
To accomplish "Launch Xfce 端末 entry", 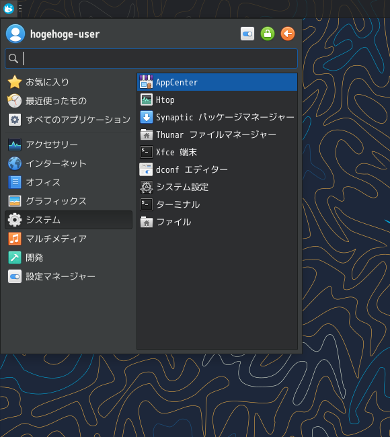I will [217, 152].
